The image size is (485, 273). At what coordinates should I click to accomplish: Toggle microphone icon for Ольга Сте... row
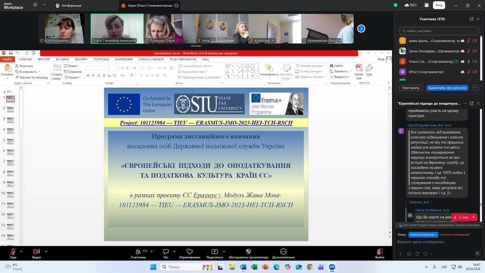[x=468, y=61]
